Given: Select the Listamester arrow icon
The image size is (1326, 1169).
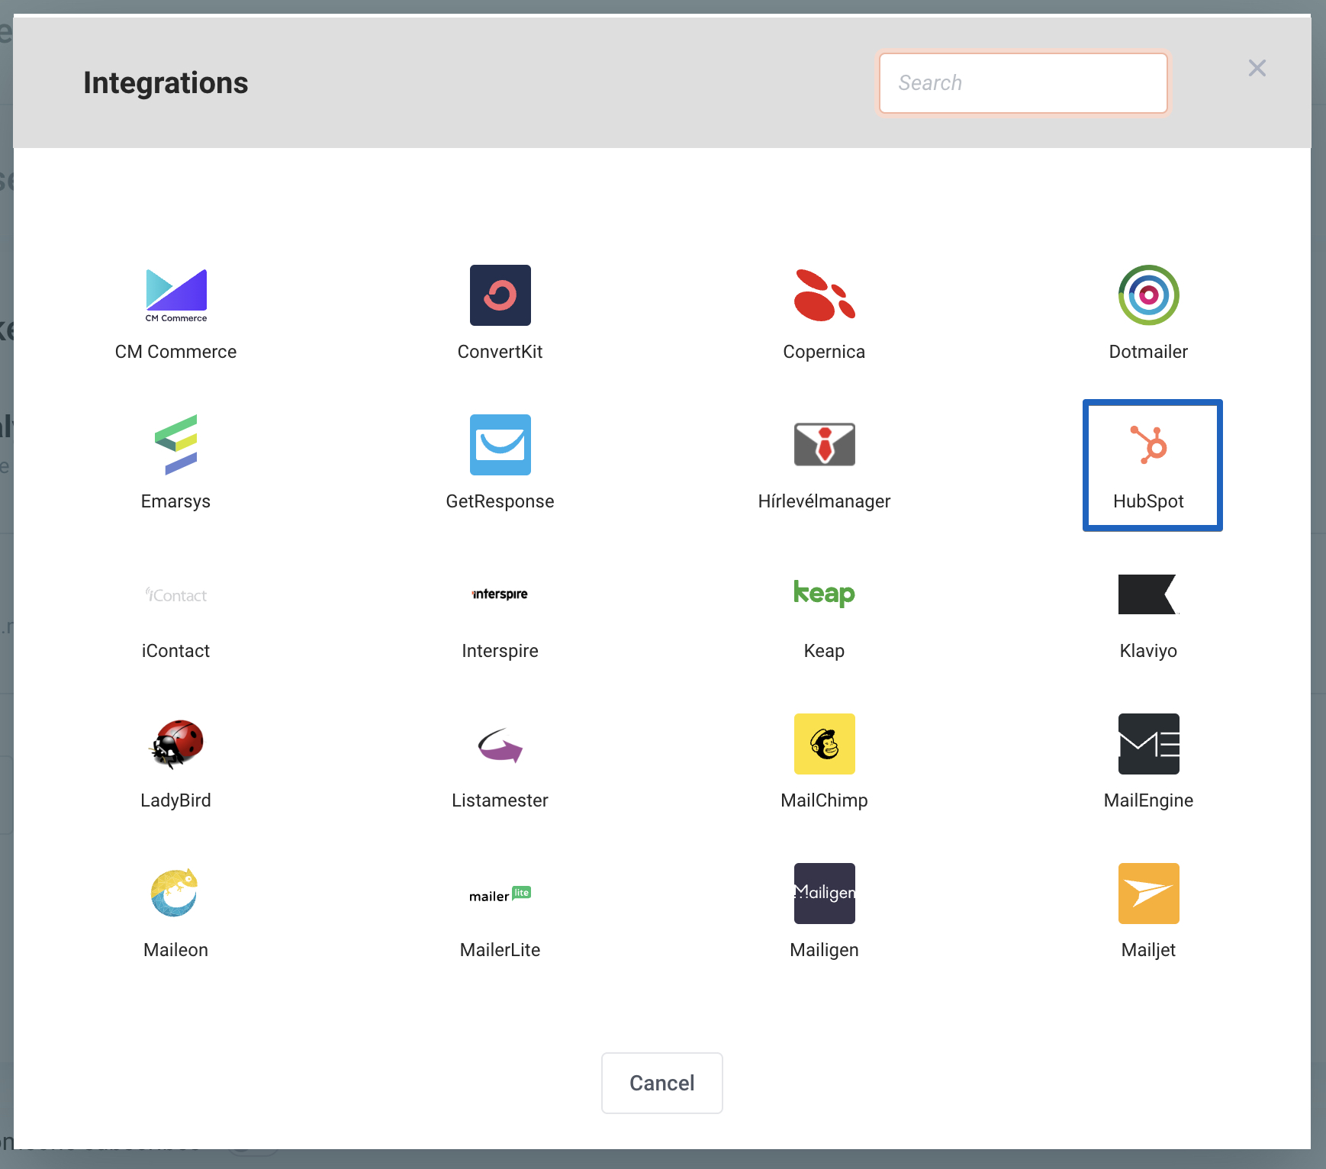Looking at the screenshot, I should pyautogui.click(x=500, y=745).
